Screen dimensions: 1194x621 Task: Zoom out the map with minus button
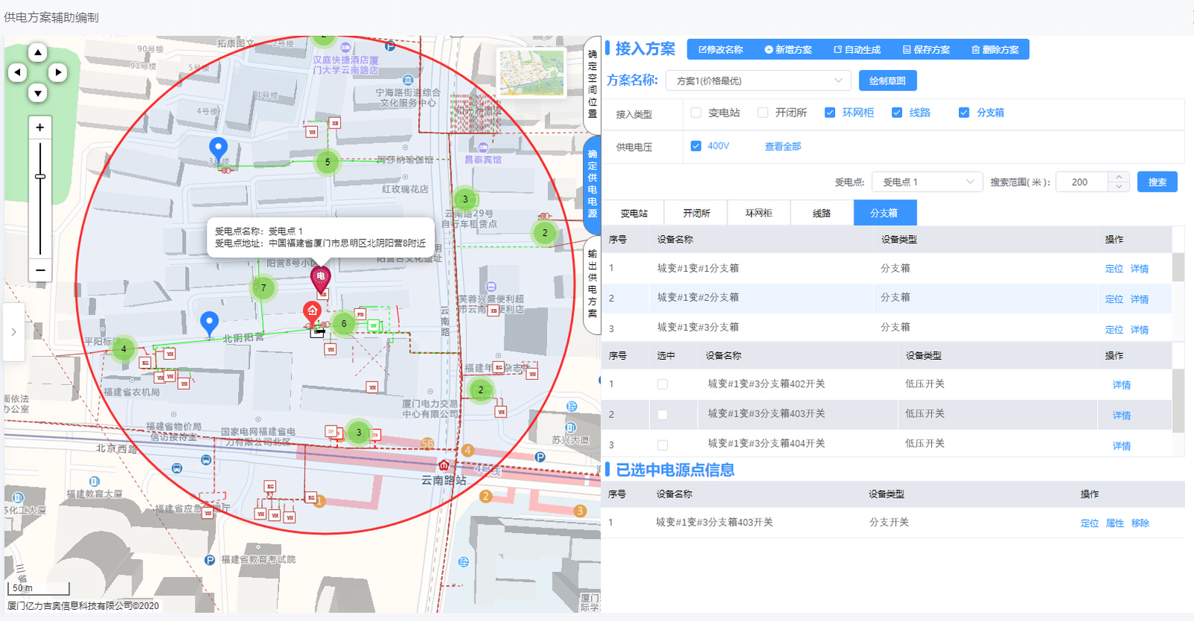click(x=40, y=270)
